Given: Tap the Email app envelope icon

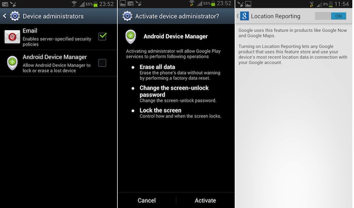Looking at the screenshot, I should coord(12,37).
